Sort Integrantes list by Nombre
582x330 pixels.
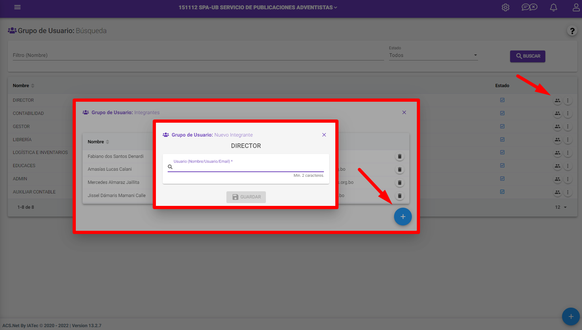[x=98, y=142]
